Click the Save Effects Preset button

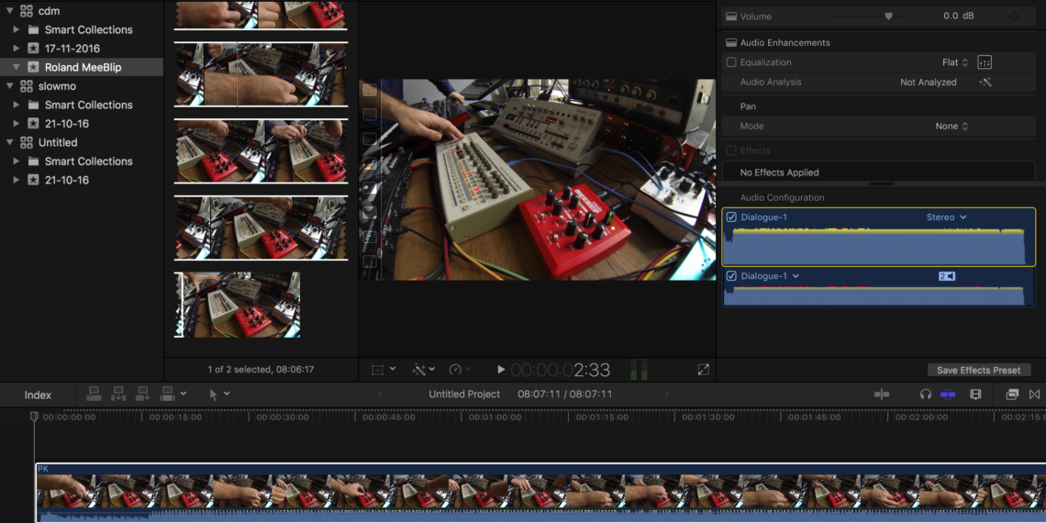978,370
